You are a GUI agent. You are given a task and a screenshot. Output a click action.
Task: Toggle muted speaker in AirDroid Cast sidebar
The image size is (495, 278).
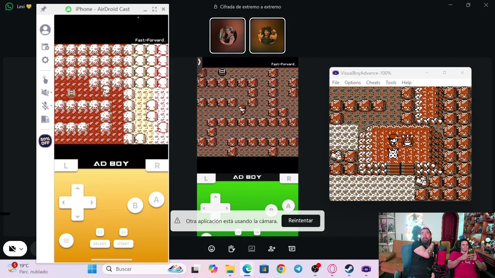coord(44,92)
